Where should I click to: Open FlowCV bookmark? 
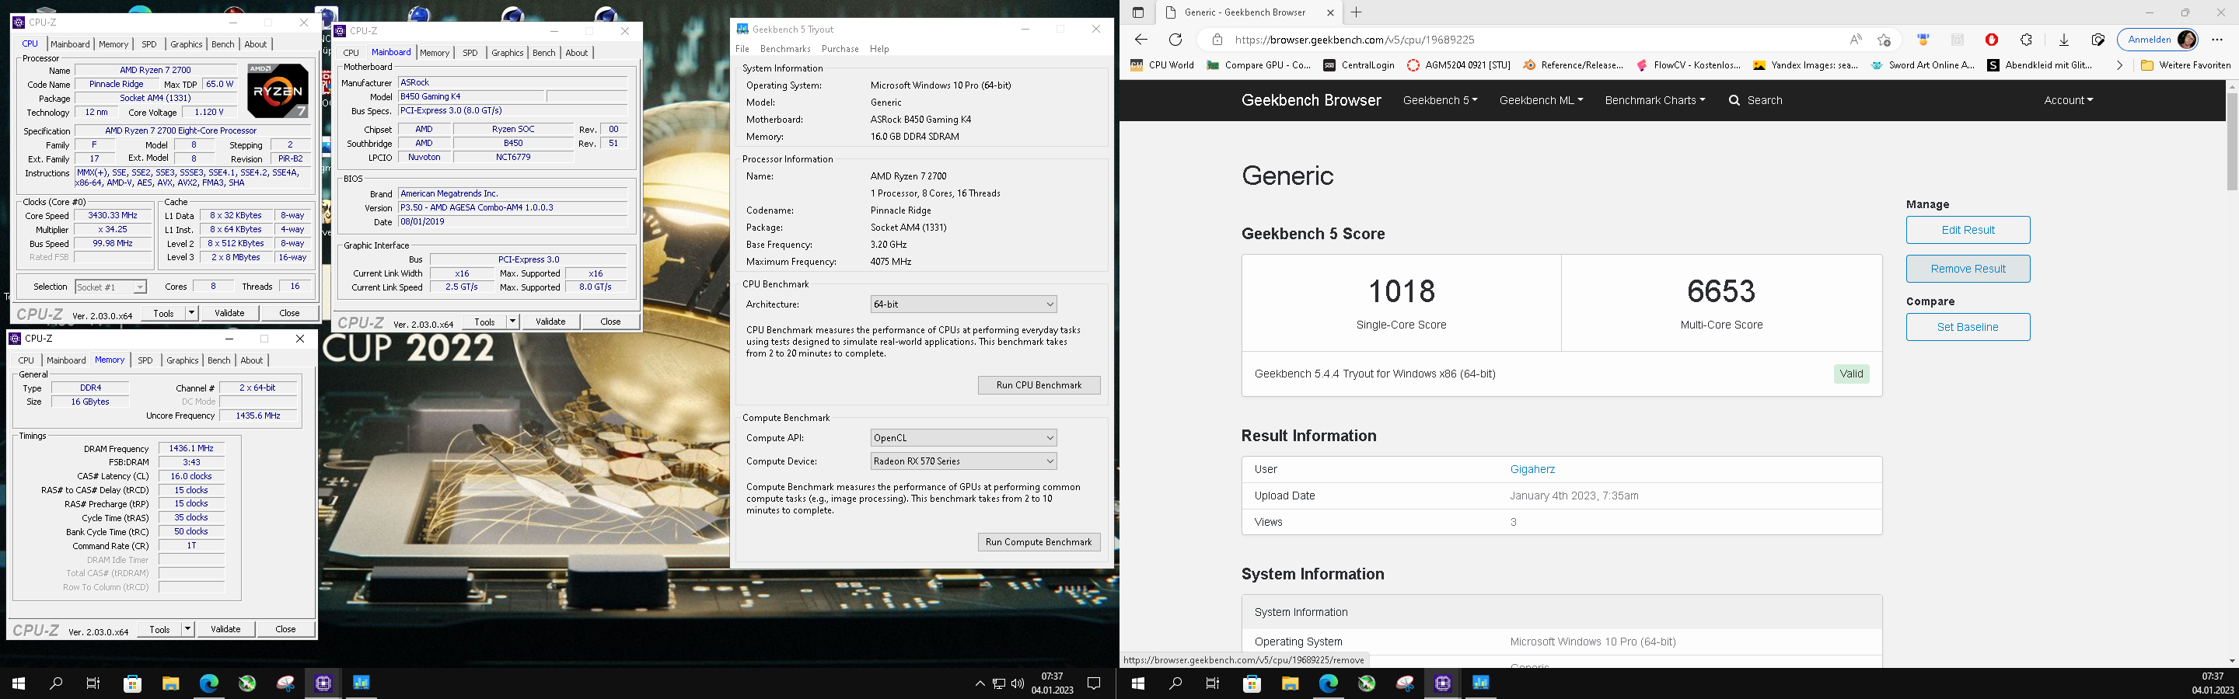coord(1688,65)
